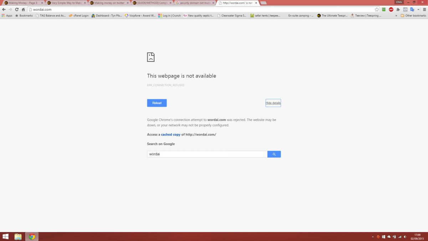Viewport: 428px width, 241px height.
Task: Switch to Very Simple Way to Make tab
Action: point(66,3)
